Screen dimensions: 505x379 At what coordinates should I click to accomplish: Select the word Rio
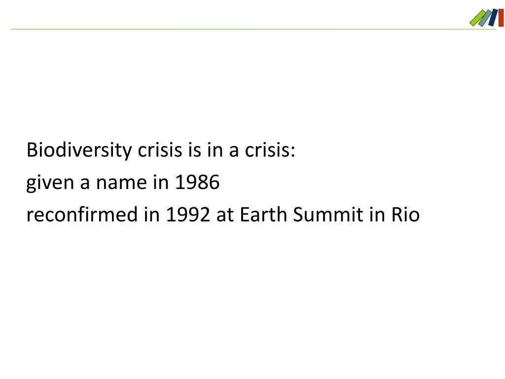405,214
